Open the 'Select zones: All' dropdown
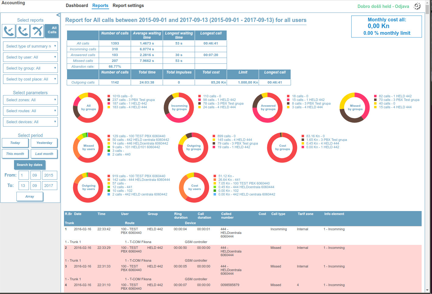The image size is (432, 294). pos(30,100)
